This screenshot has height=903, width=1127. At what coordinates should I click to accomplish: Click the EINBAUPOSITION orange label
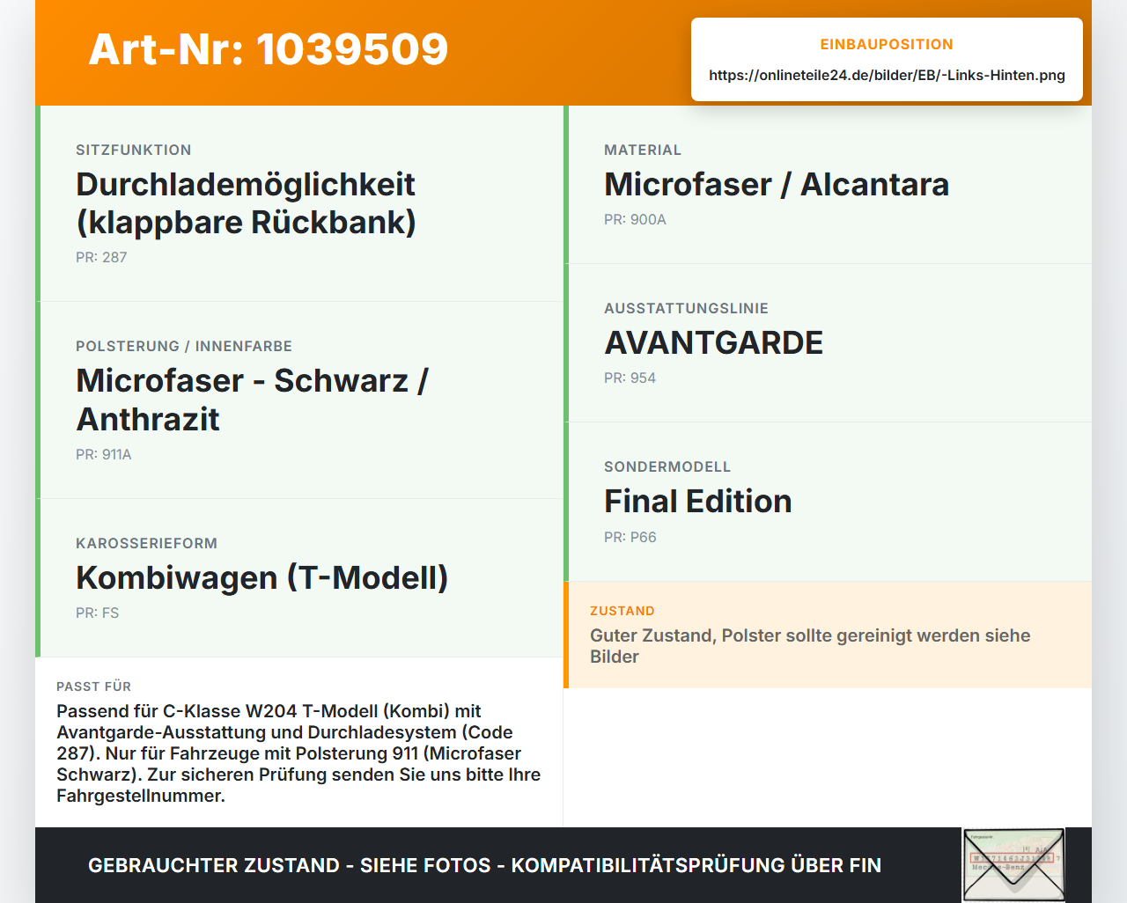pyautogui.click(x=887, y=44)
